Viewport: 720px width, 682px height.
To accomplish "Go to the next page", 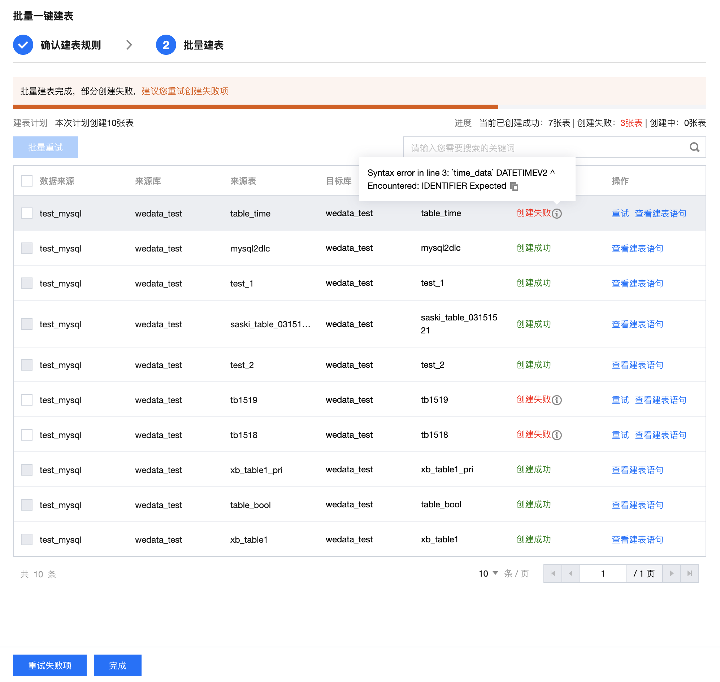I will [671, 574].
